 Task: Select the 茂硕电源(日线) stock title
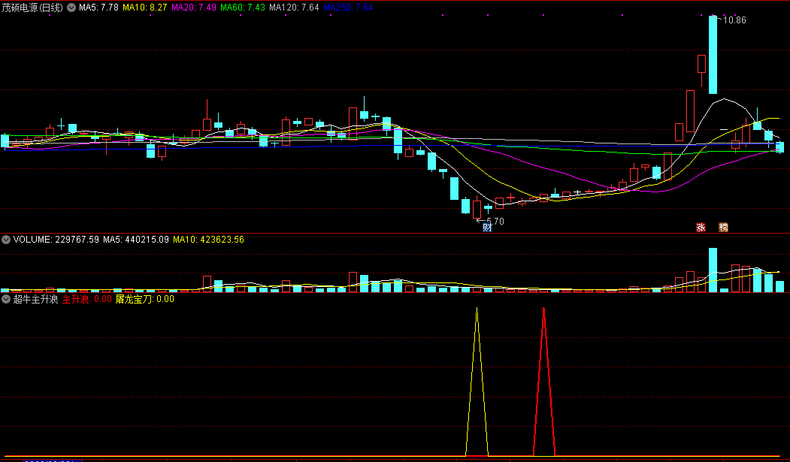tap(32, 8)
